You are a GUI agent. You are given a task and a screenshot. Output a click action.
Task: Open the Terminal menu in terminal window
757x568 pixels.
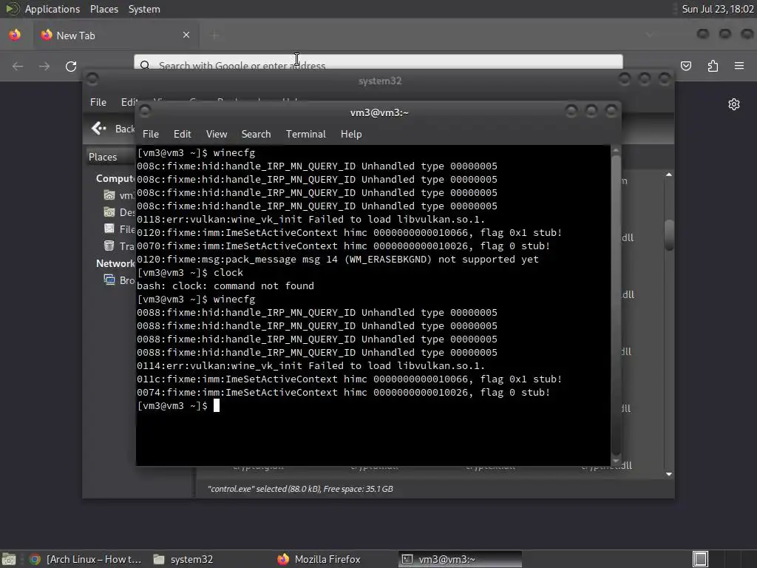tap(305, 135)
